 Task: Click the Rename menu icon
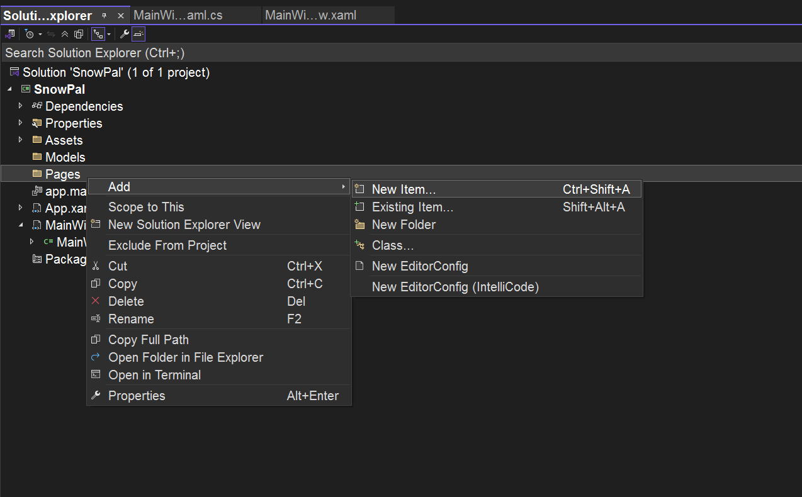click(x=96, y=319)
